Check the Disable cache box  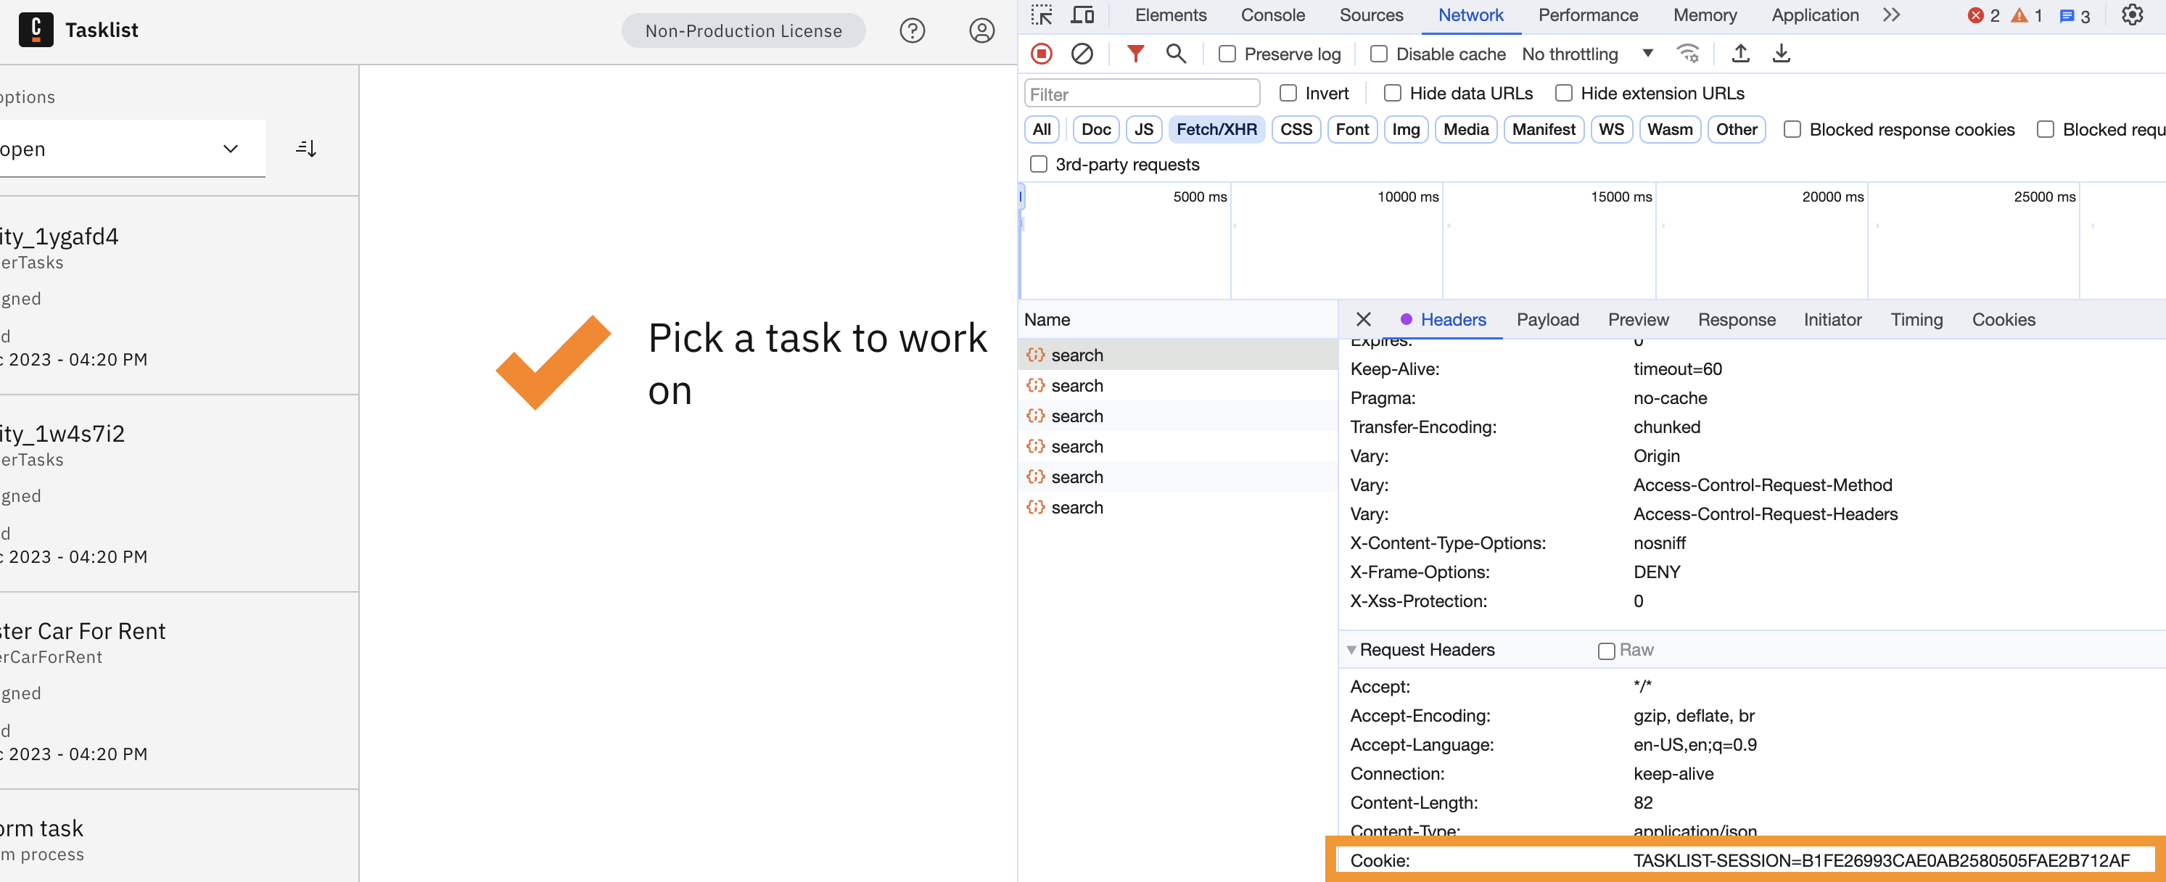[x=1379, y=54]
